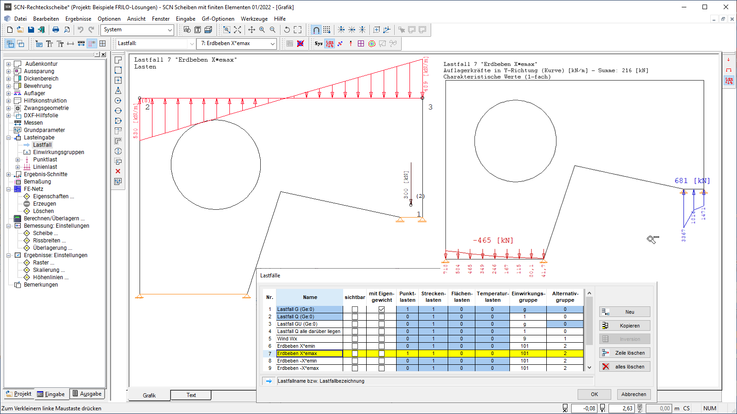Switch to the Ausgabe tab
Viewport: 737px width, 414px height.
(x=87, y=394)
